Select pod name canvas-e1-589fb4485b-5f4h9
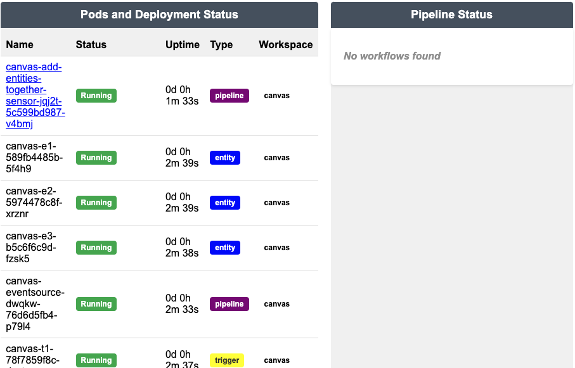The height and width of the screenshot is (368, 575). pos(34,158)
